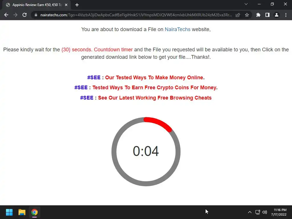Viewport: 292px width, 219px height.
Task: Open a new tab
Action: (77, 5)
